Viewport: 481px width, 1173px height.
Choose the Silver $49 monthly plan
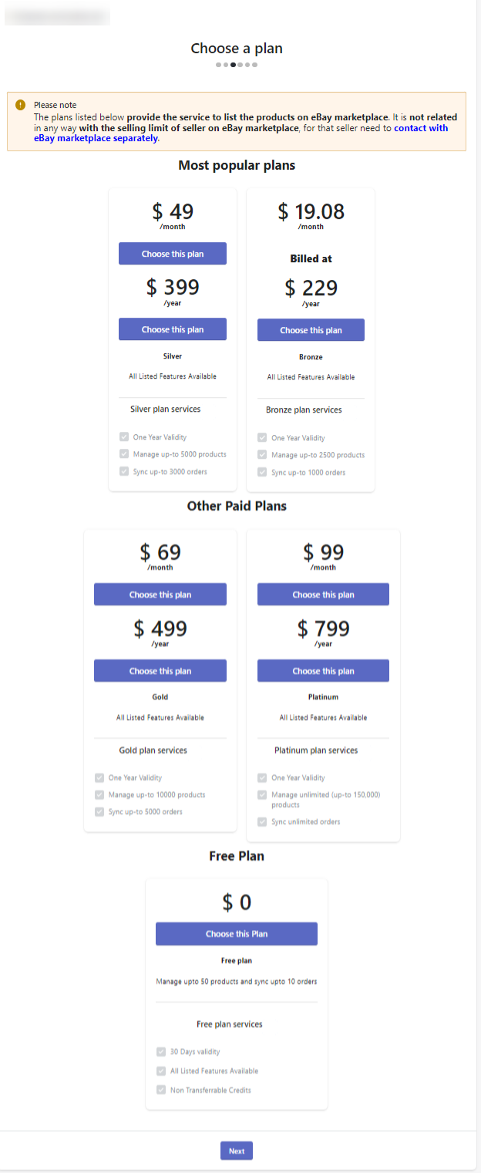pos(173,254)
